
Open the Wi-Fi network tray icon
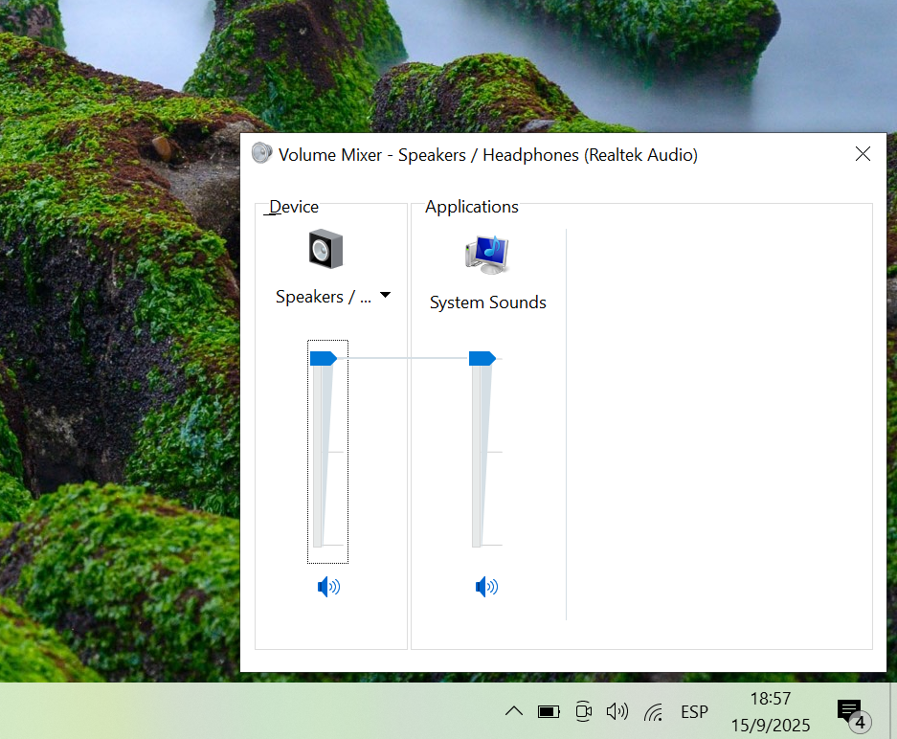coord(654,711)
